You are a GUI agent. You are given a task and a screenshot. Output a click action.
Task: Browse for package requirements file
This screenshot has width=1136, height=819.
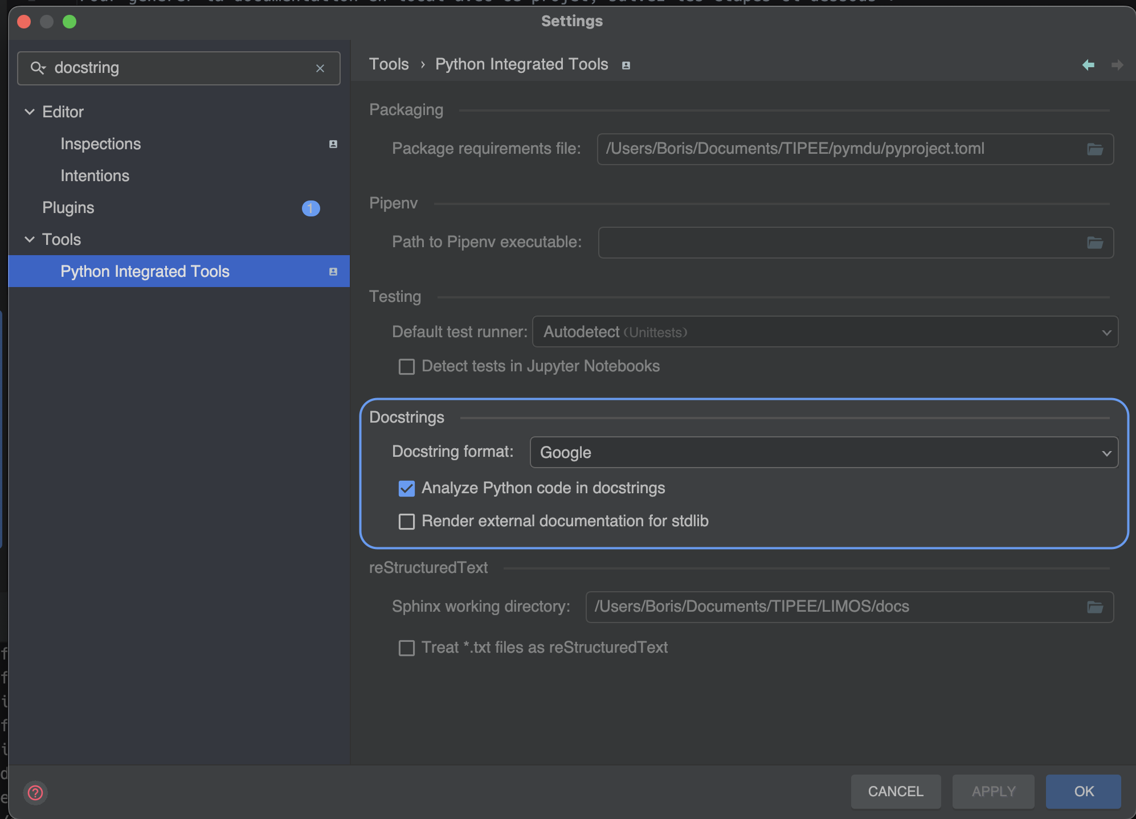1094,149
